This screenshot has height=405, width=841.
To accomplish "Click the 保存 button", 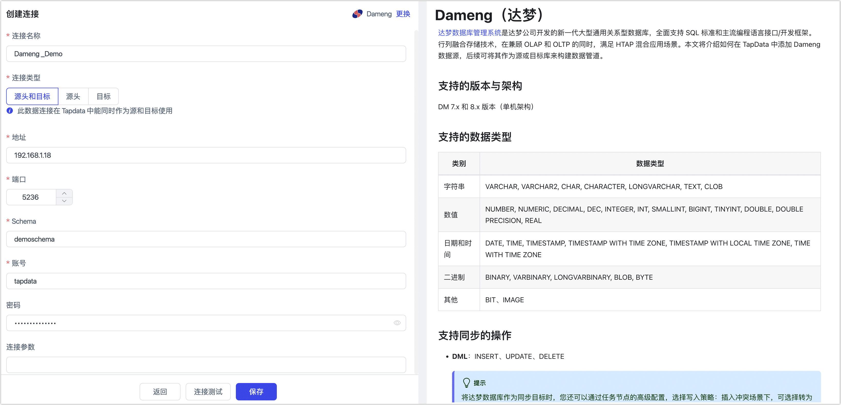I will 256,391.
